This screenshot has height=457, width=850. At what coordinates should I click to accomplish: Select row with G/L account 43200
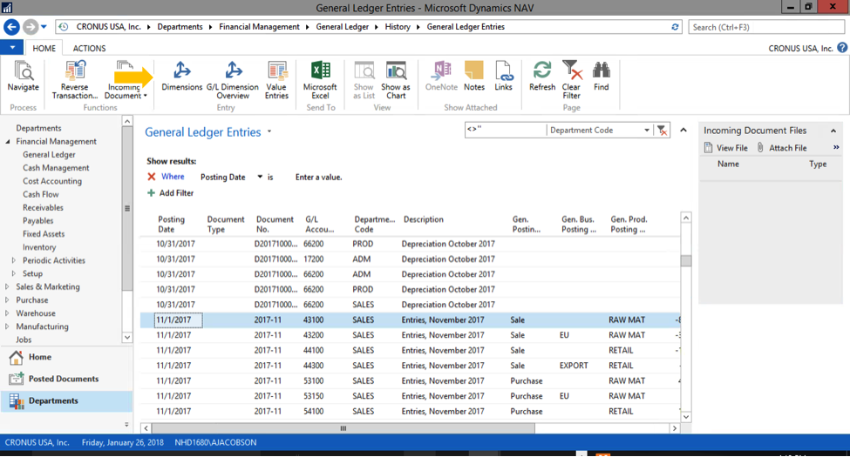tap(410, 335)
